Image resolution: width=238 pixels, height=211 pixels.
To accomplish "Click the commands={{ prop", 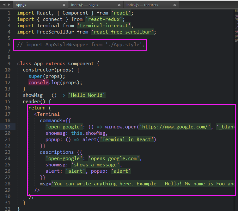I will tap(55, 121).
